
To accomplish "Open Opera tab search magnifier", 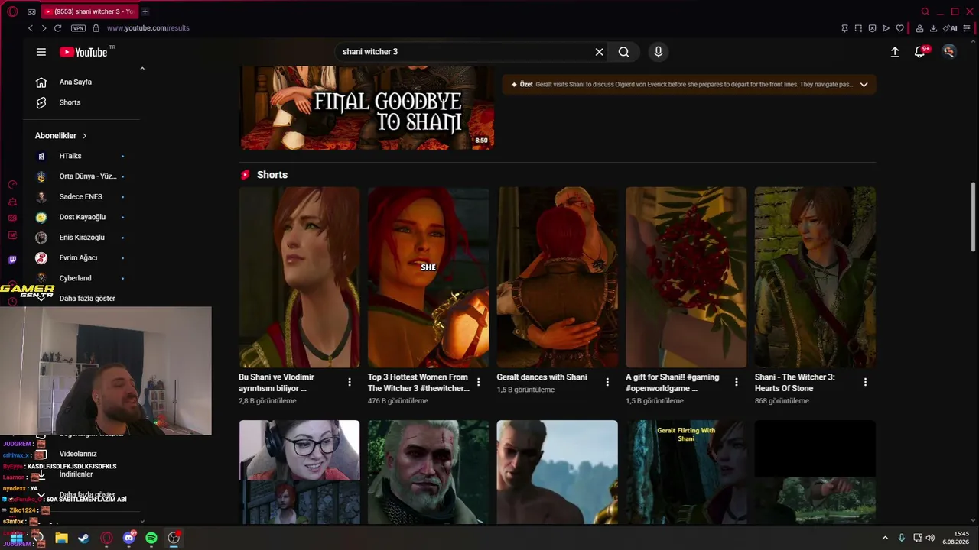I will click(925, 11).
